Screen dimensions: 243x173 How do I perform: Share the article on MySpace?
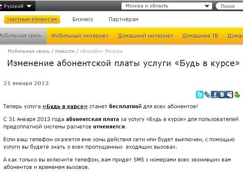[229, 95]
